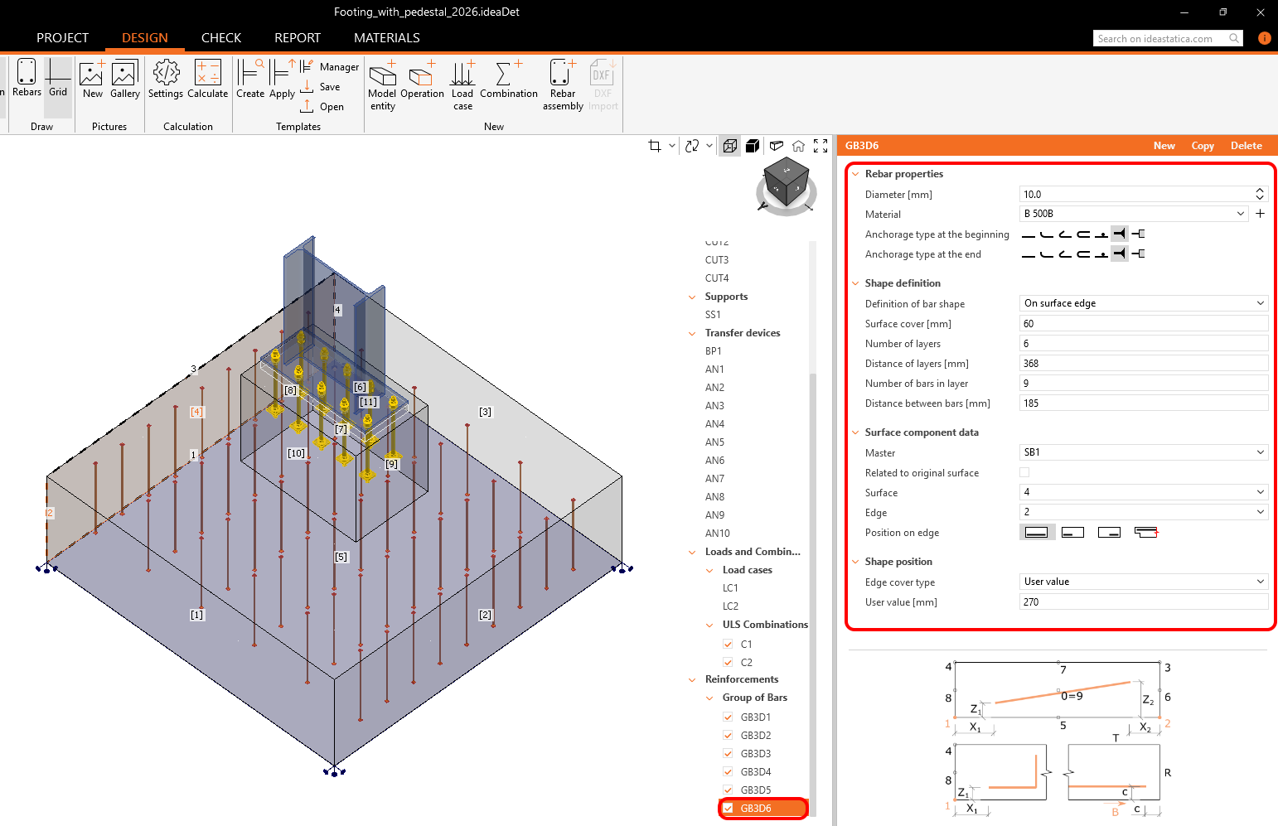Uncheck the GB3D1 reinforcement checkbox

pos(728,717)
